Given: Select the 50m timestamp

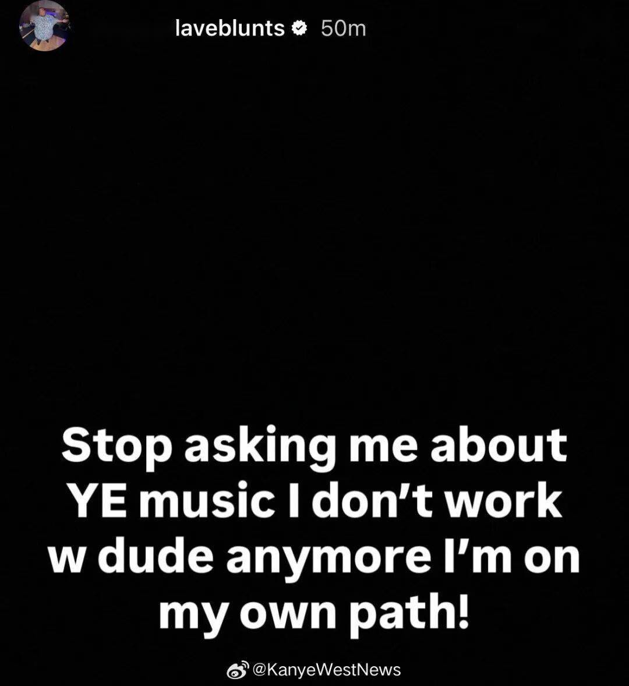Looking at the screenshot, I should (x=343, y=29).
